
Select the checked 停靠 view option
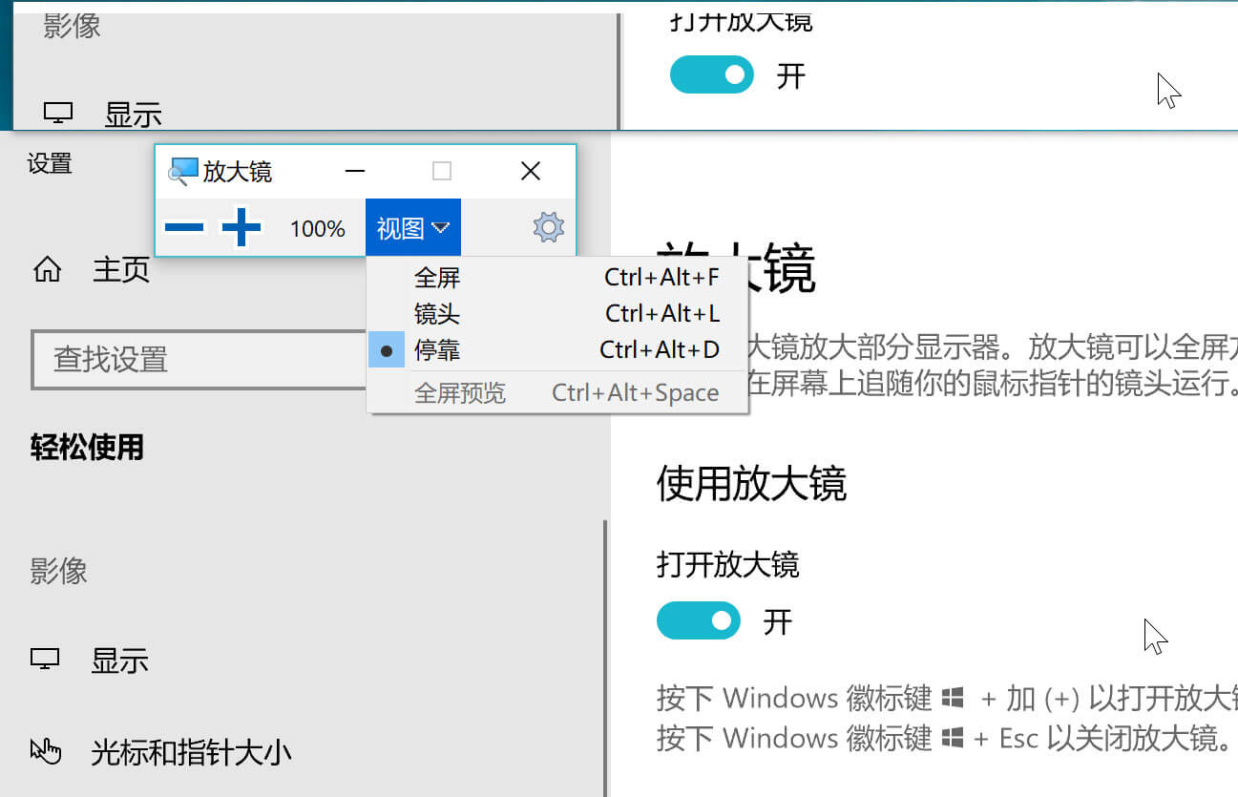[x=557, y=350]
